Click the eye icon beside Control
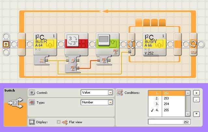208x132 pixels. pyautogui.click(x=32, y=93)
